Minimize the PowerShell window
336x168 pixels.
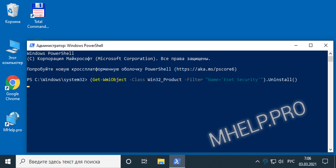(296, 45)
